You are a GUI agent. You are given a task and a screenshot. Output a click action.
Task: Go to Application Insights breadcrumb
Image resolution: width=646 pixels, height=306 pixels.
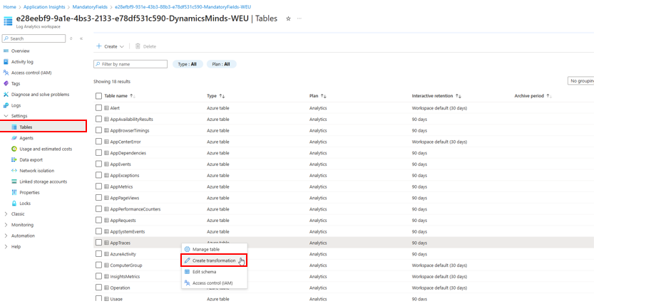tap(44, 7)
